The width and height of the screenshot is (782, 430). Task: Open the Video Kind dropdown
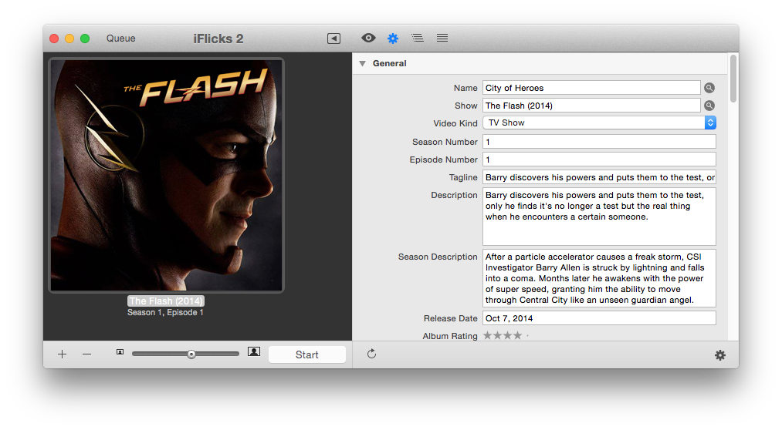coord(600,123)
